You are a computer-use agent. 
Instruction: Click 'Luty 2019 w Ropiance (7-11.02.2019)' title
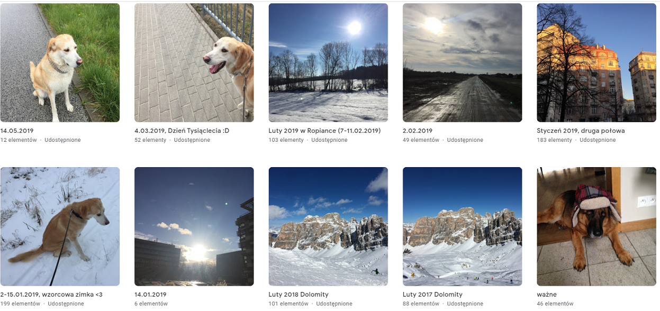(x=324, y=131)
